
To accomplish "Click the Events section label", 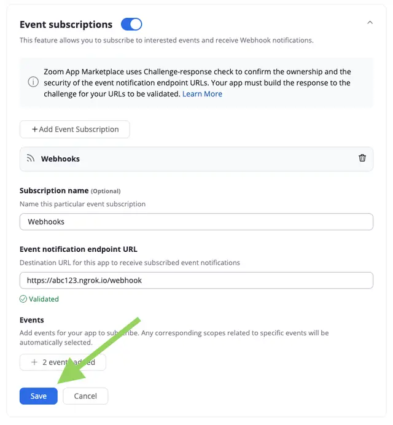I will tap(32, 320).
